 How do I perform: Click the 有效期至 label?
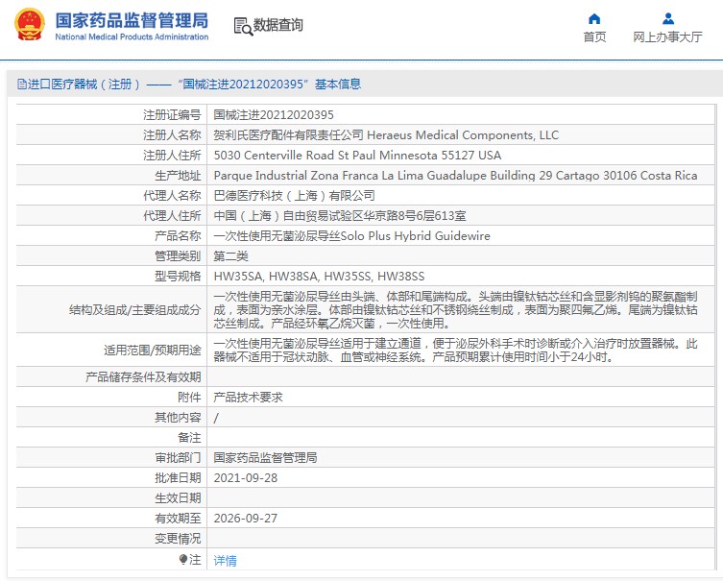click(x=178, y=519)
